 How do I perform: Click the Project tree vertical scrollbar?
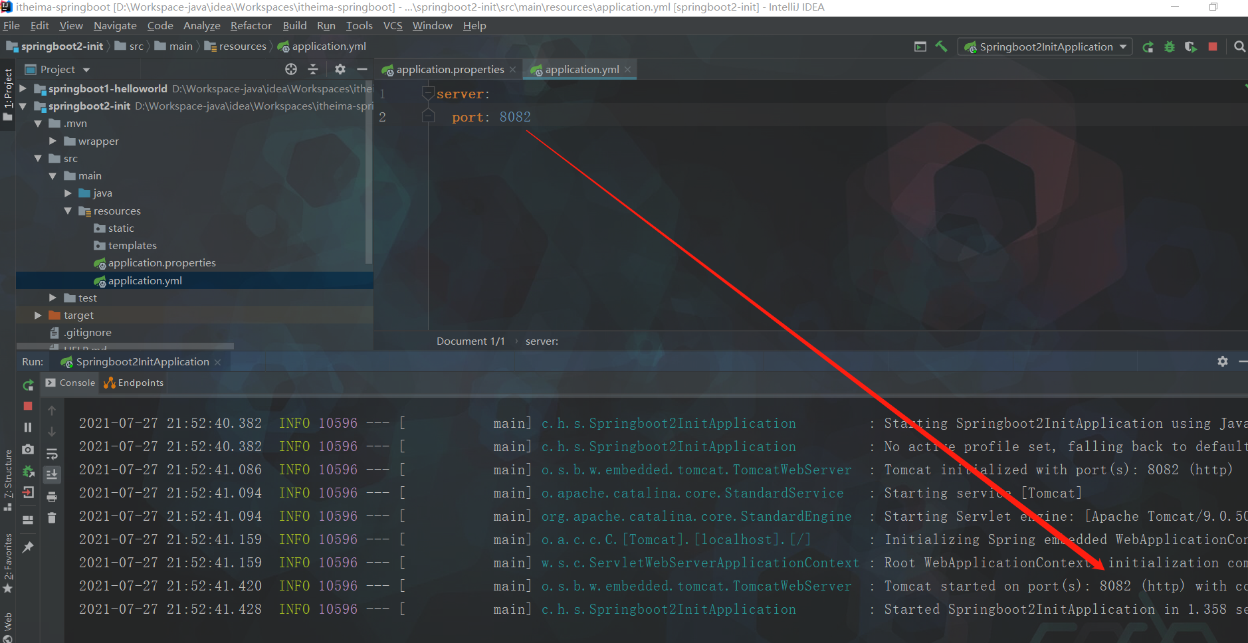(x=369, y=173)
